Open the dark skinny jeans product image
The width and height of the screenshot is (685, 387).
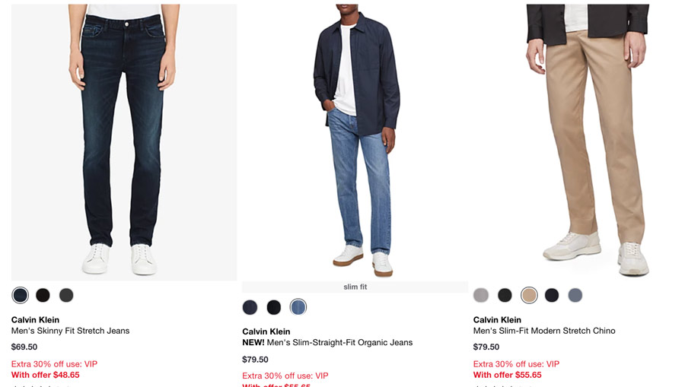pos(124,141)
